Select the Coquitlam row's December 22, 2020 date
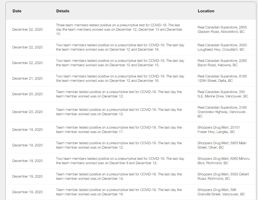 (x=28, y=47)
